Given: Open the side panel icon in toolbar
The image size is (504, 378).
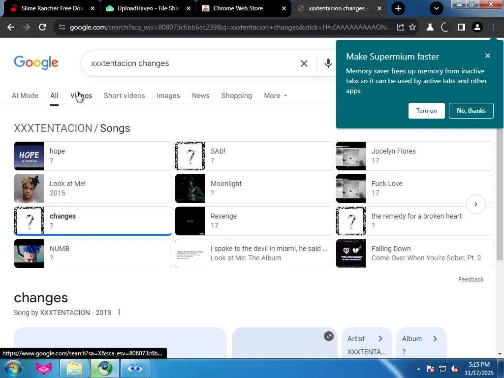Looking at the screenshot, I should pos(462,28).
